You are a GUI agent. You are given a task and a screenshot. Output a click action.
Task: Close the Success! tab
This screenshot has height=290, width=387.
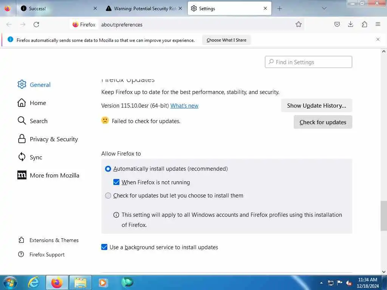(95, 8)
